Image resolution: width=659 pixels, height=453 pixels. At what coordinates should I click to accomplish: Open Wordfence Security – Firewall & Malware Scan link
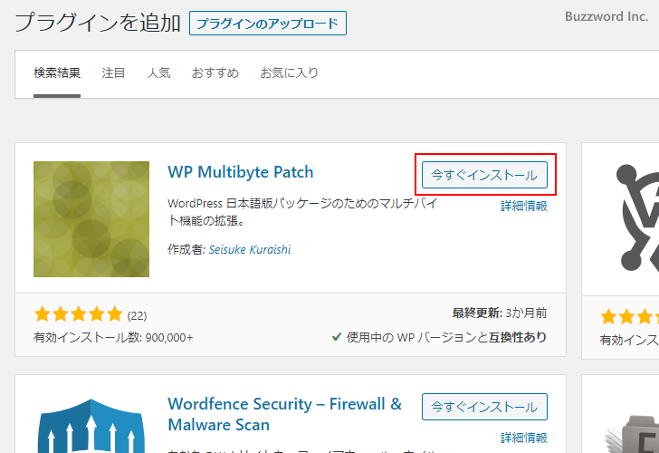tap(284, 414)
